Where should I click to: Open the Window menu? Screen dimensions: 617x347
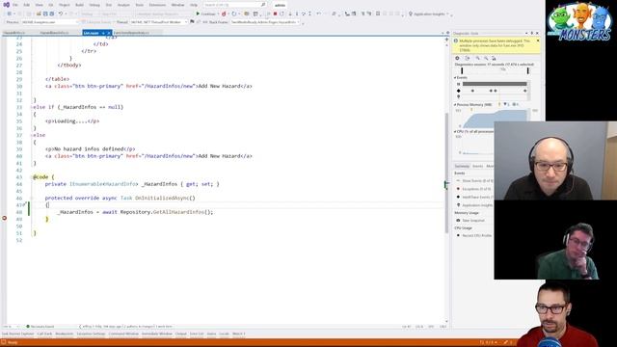(177, 5)
